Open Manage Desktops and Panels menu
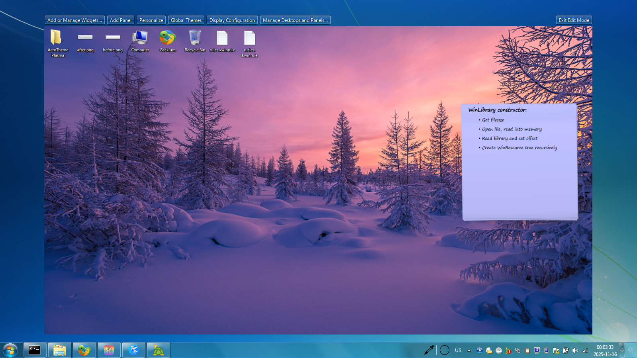This screenshot has height=358, width=637. point(295,20)
